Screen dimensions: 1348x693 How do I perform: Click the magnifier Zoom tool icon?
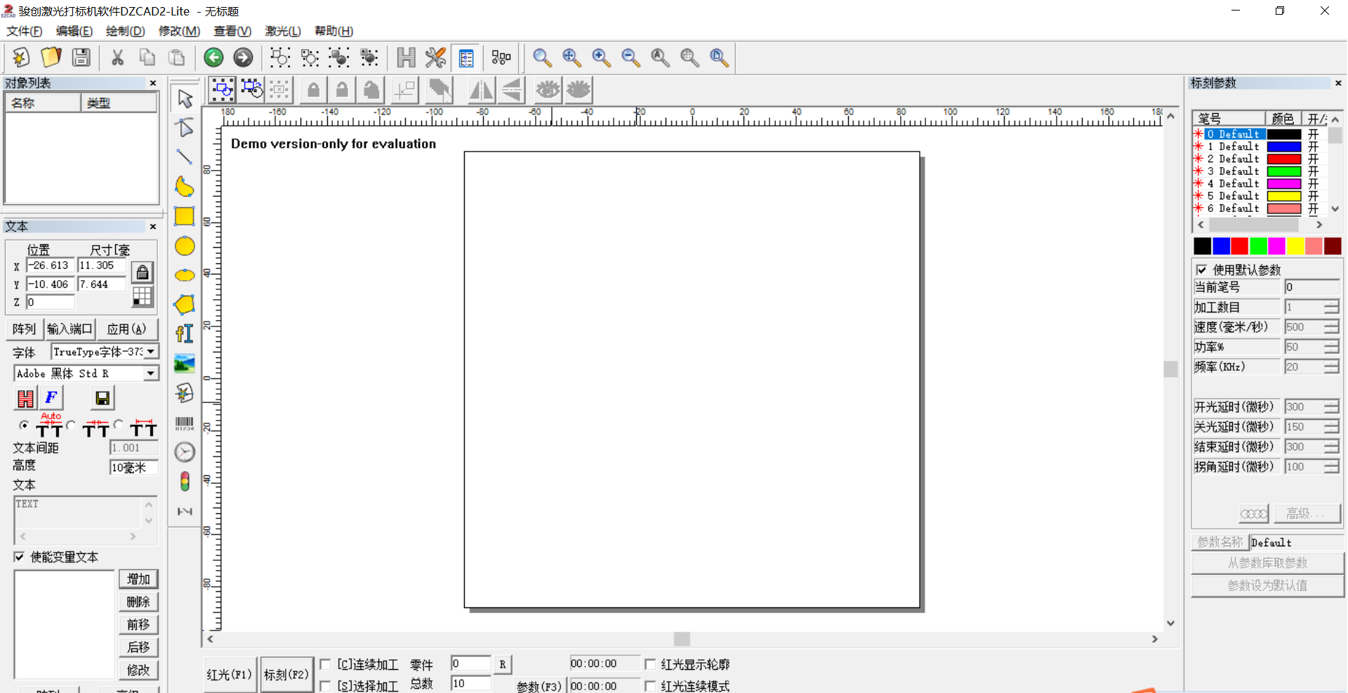click(x=541, y=58)
